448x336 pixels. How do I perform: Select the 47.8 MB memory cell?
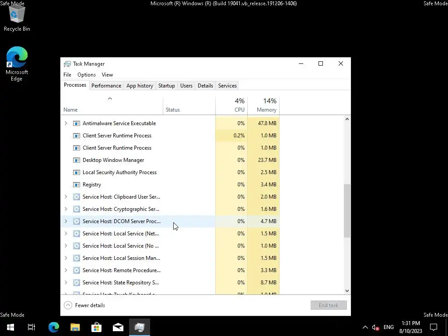[263, 123]
